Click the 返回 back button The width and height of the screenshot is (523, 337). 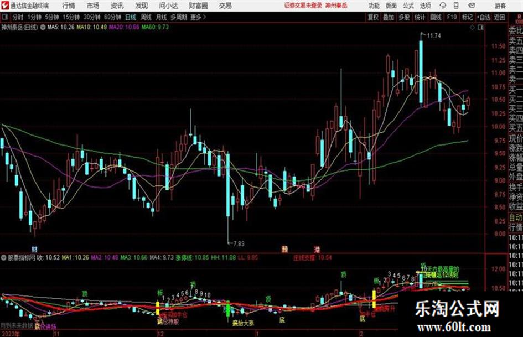pyautogui.click(x=499, y=17)
